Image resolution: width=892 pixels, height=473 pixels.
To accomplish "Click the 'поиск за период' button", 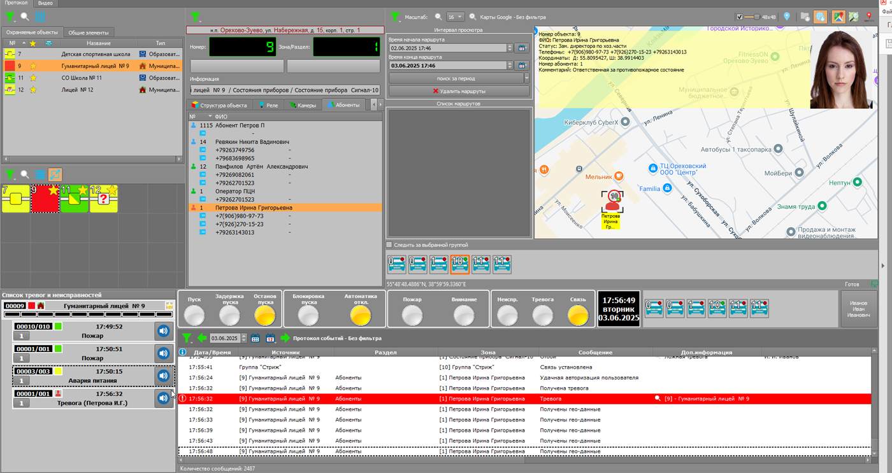I will 455,78.
